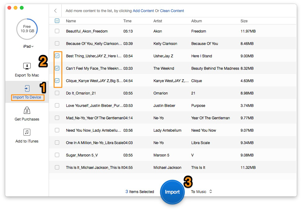The width and height of the screenshot is (302, 211).
Task: Click the album Libra Scale
Action: [201, 143]
